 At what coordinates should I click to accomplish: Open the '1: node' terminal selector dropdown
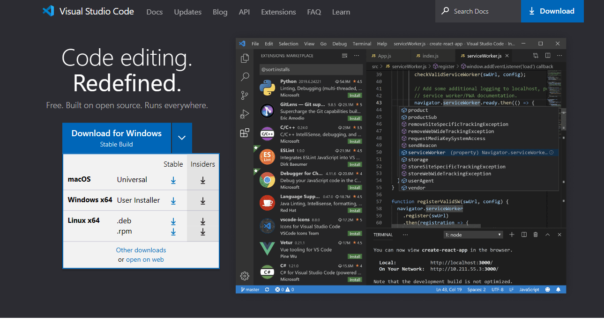pyautogui.click(x=473, y=235)
